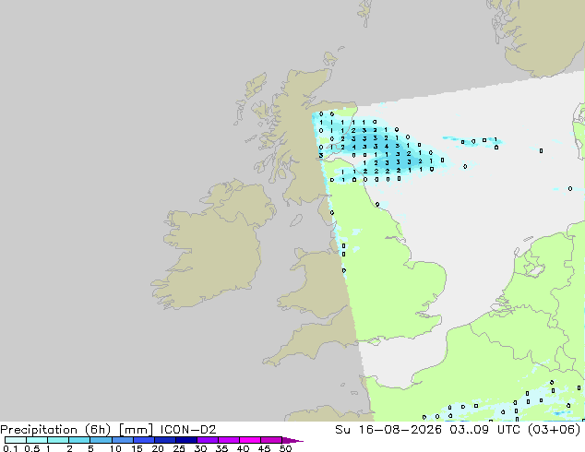Click the 'Precipitation (6h)' title text
Screen dimensions: 585x452
click(x=55, y=430)
